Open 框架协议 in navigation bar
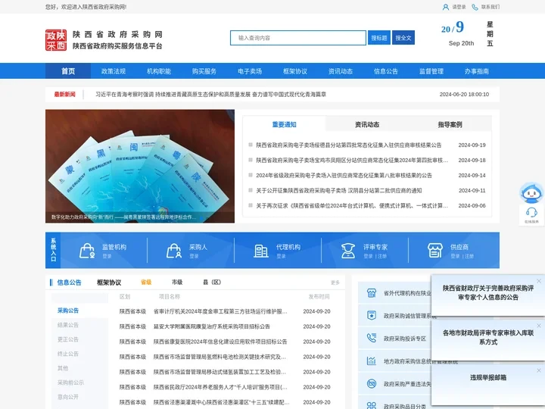The image size is (545, 409). [295, 71]
